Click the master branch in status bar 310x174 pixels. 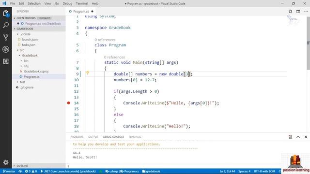9,171
